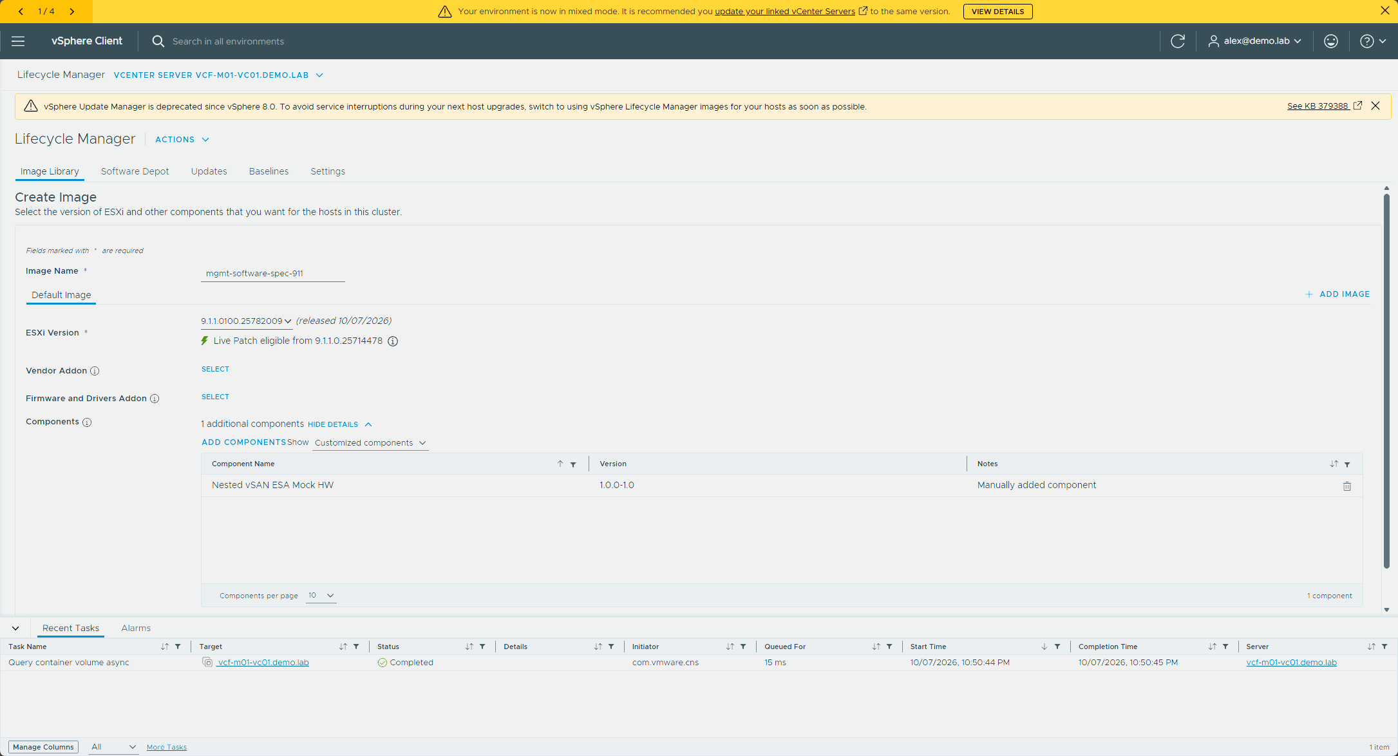Filter the Component Name column

pos(573,464)
